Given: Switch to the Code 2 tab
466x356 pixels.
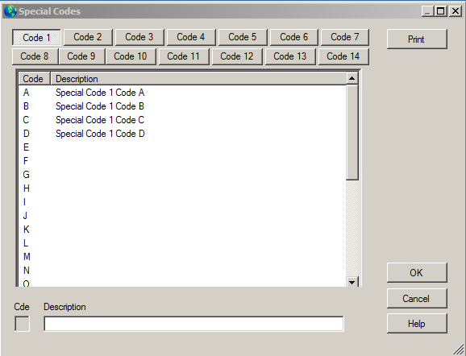Looking at the screenshot, I should pyautogui.click(x=88, y=37).
